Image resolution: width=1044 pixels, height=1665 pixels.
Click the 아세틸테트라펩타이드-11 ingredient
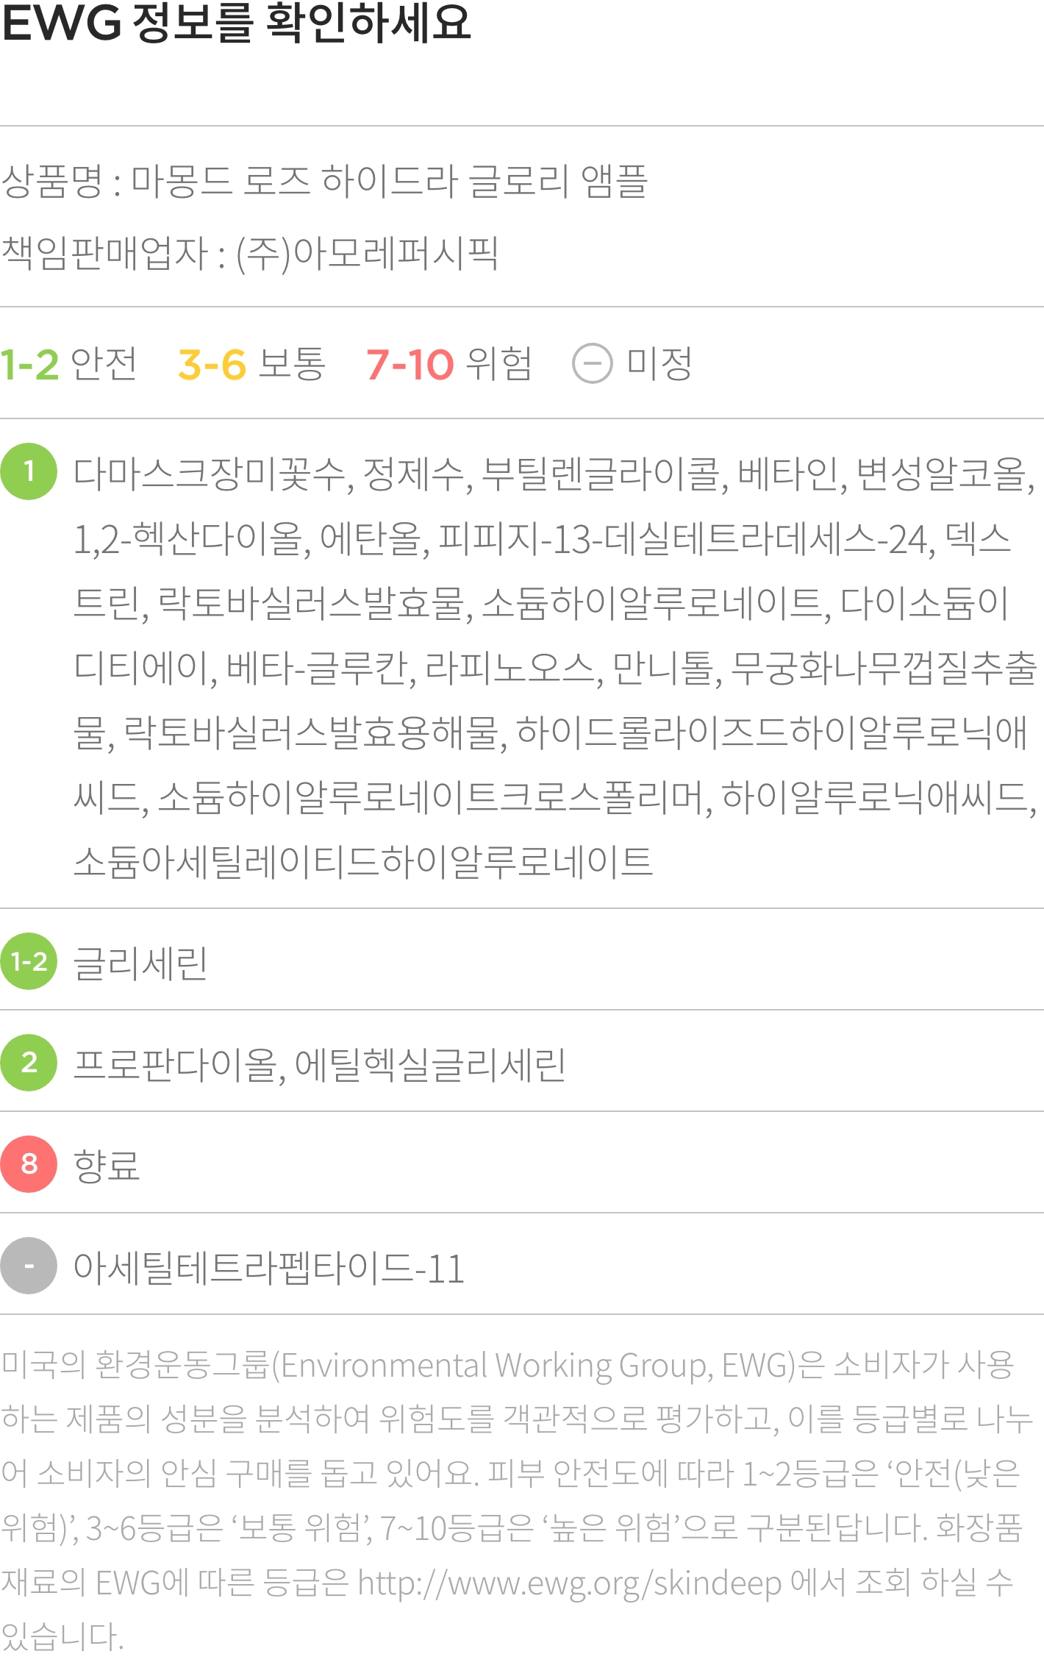point(269,1268)
